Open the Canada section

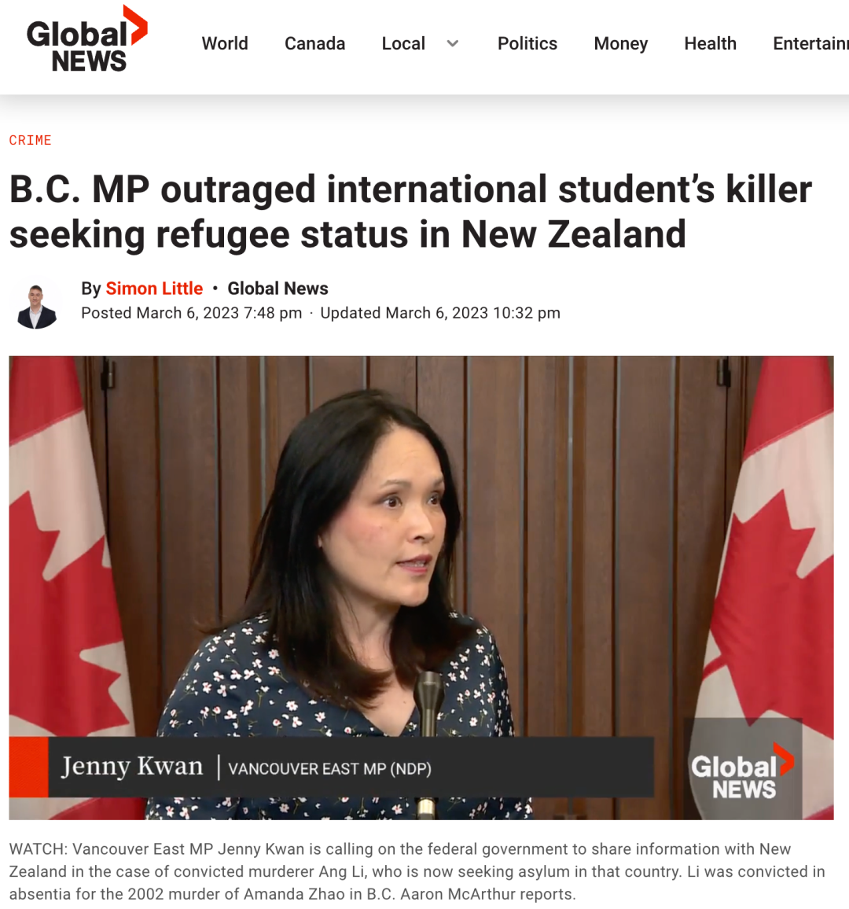(314, 43)
